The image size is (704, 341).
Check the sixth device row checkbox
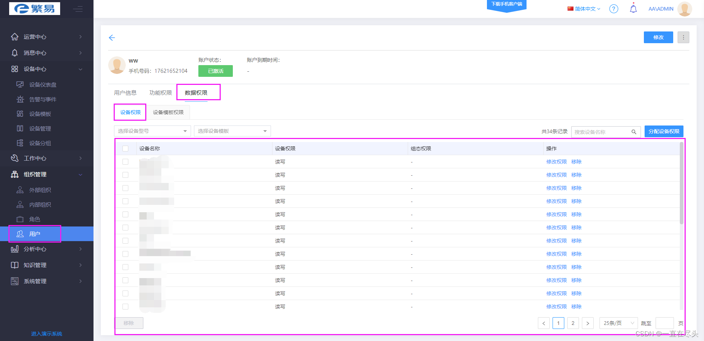[125, 228]
